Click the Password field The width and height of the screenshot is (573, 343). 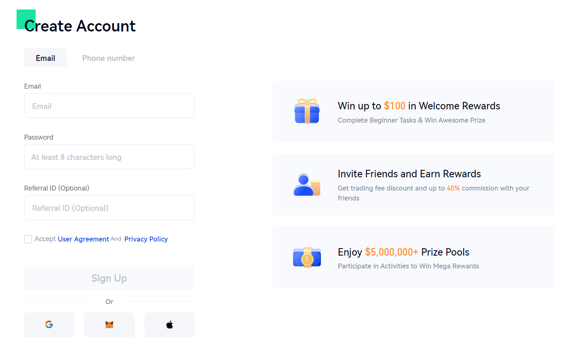coord(109,157)
